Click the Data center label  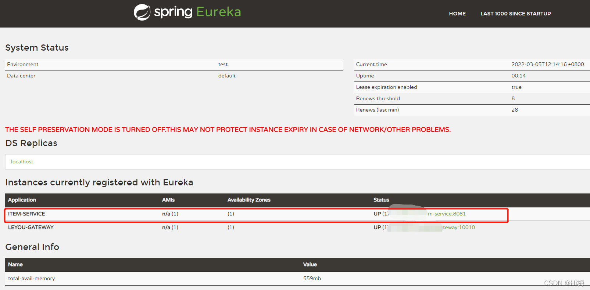click(x=21, y=76)
